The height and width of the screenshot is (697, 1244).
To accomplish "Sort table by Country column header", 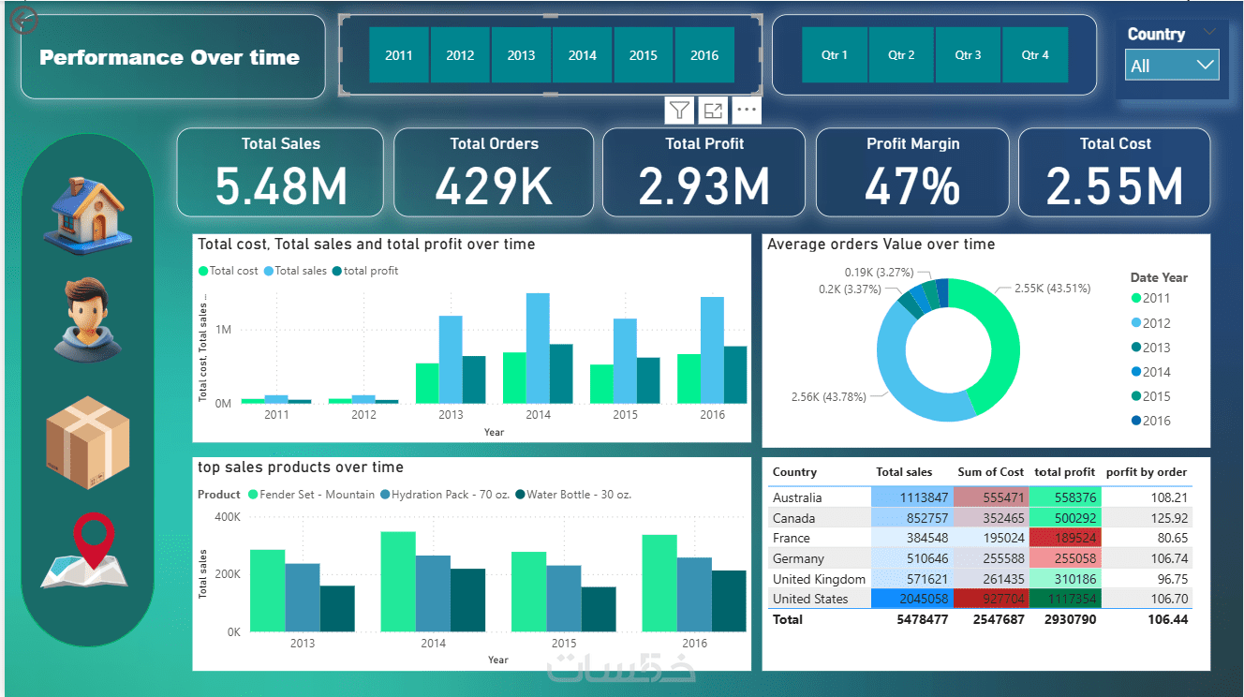I will tap(794, 472).
